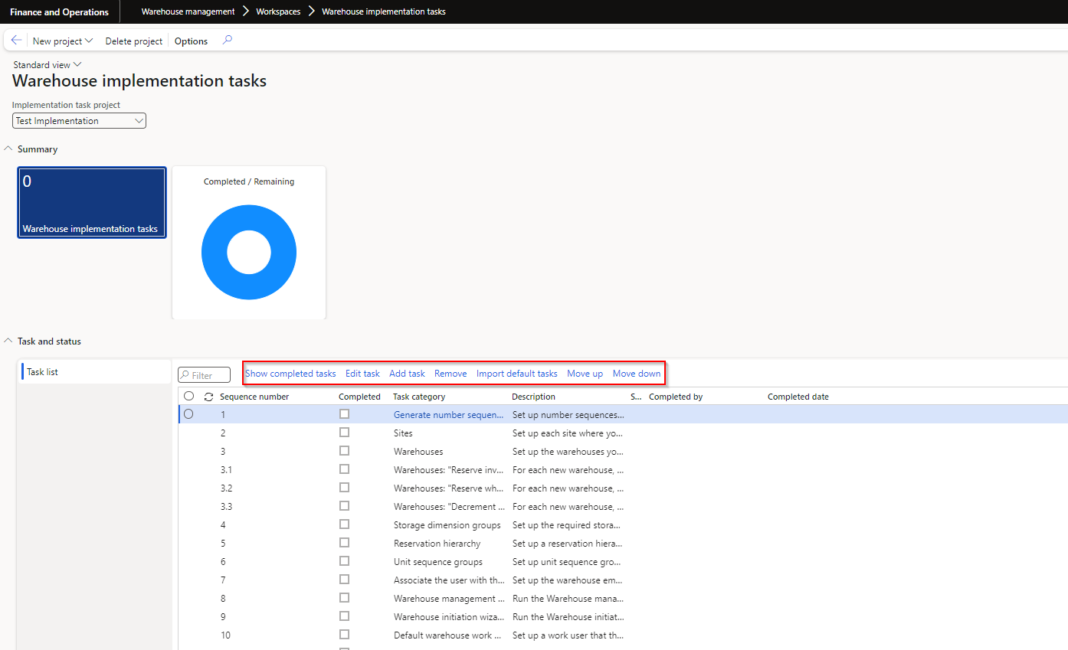This screenshot has width=1068, height=650.
Task: Collapse the Summary section
Action: tap(9, 149)
